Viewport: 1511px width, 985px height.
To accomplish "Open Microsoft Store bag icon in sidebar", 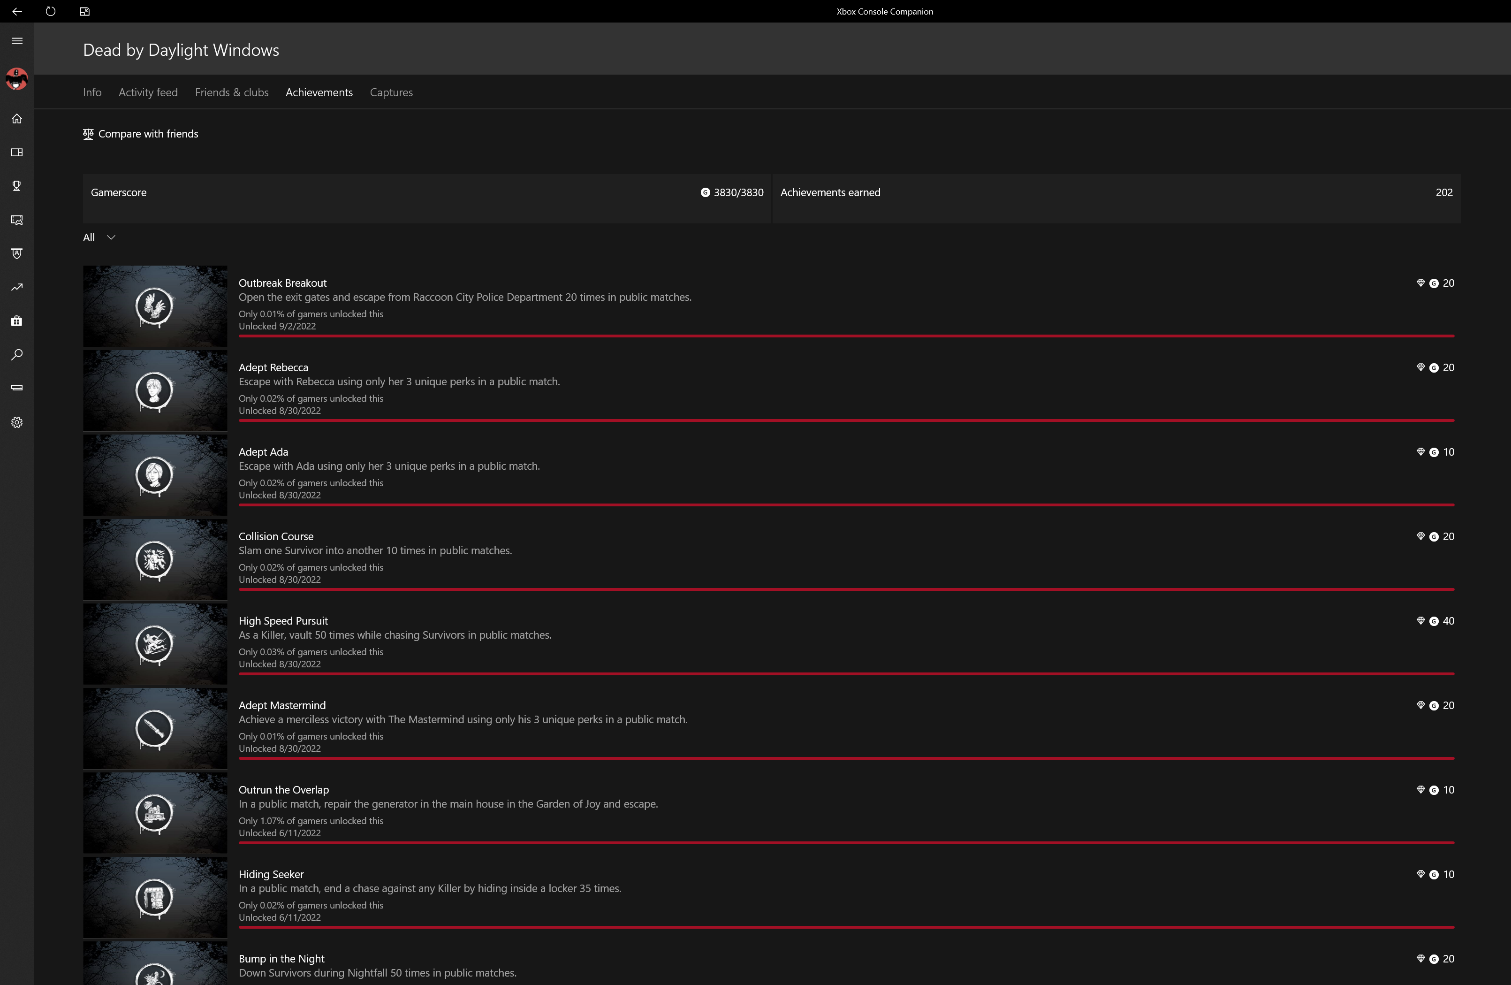I will (17, 321).
